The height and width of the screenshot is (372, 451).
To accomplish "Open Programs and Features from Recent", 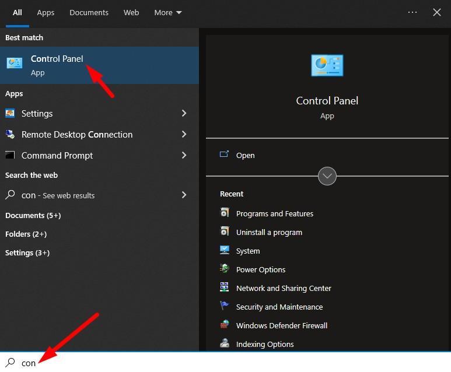I will [x=275, y=213].
